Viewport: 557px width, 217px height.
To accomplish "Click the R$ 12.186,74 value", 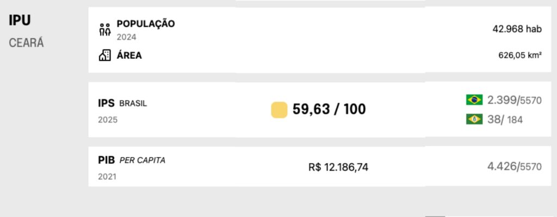I will pyautogui.click(x=338, y=167).
